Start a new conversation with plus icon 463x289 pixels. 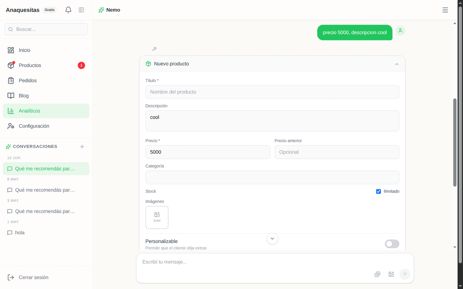[82, 147]
